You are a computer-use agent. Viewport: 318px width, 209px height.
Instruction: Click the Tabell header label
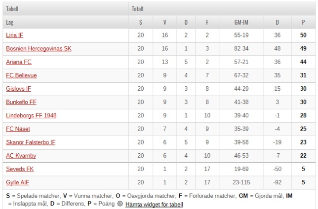tap(12, 9)
